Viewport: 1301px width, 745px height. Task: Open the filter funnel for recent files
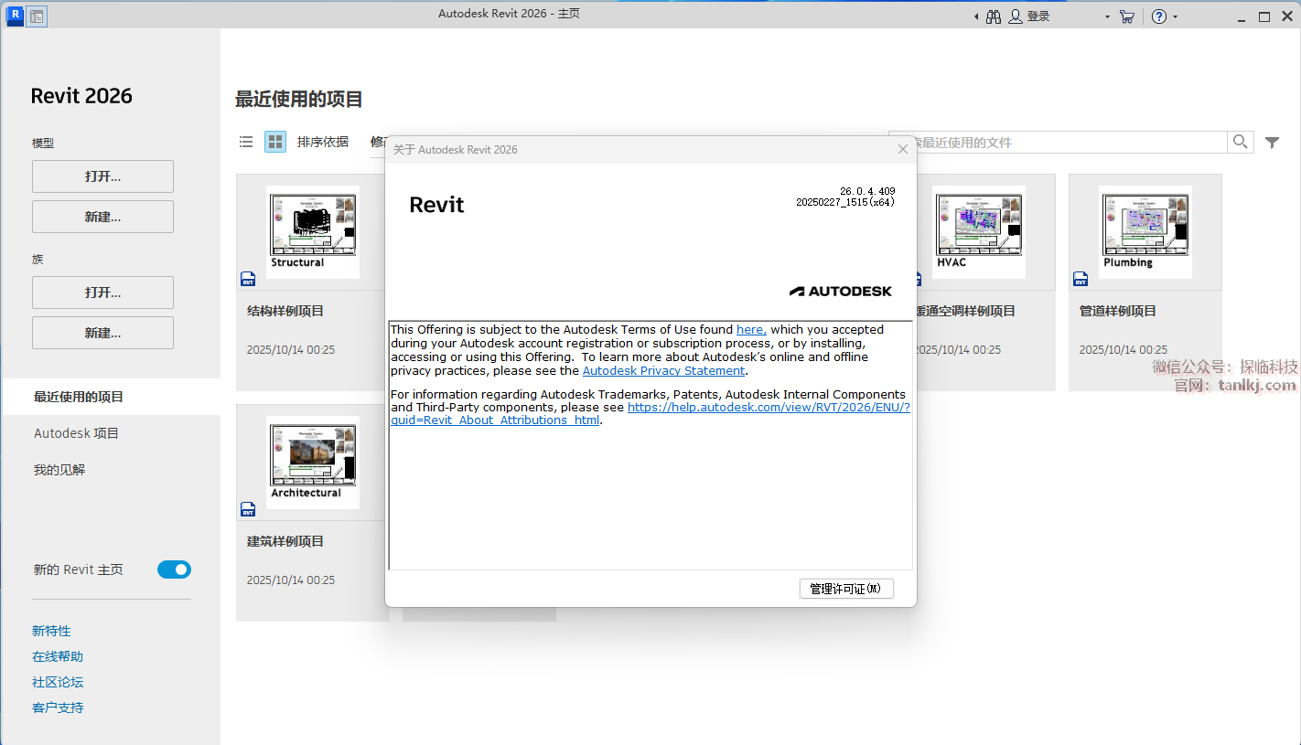pos(1272,142)
